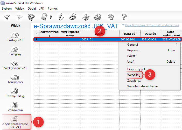Open the Kontrahenci view
The width and height of the screenshot is (182, 130).
pos(15,79)
